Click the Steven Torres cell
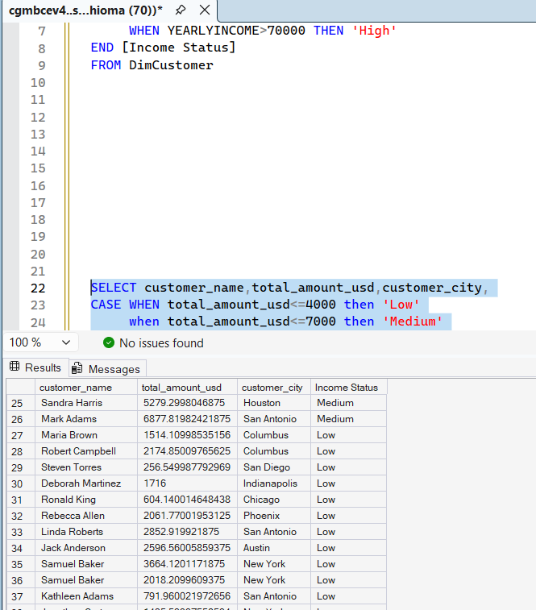 click(86, 467)
